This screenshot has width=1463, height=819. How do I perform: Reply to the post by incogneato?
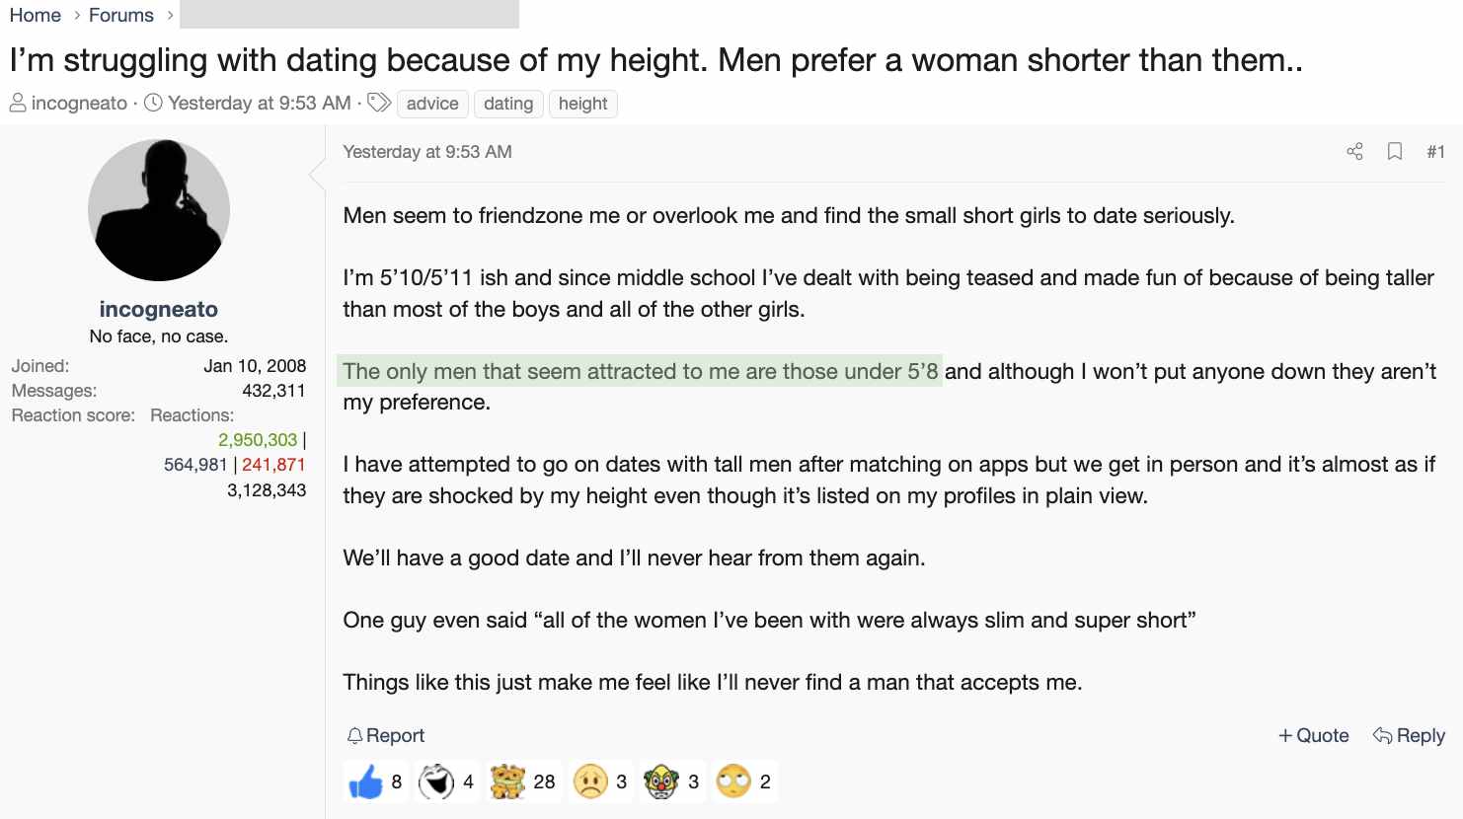(x=1409, y=736)
